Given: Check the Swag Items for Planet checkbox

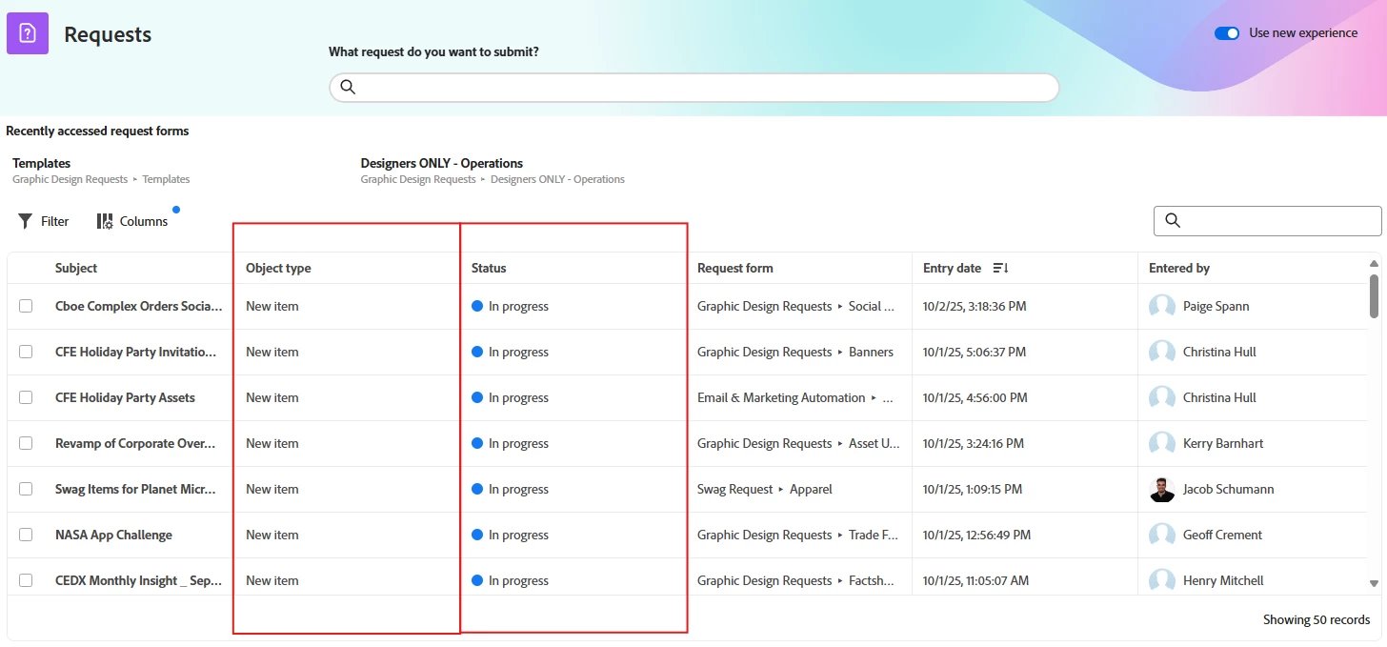Looking at the screenshot, I should coord(26,489).
